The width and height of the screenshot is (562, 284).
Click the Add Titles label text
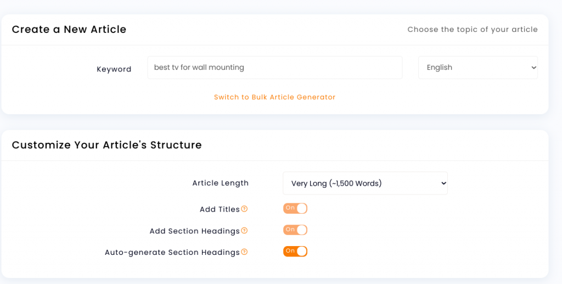pos(220,209)
